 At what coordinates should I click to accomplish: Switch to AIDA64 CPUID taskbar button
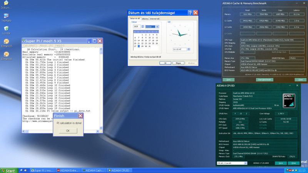[119, 170]
